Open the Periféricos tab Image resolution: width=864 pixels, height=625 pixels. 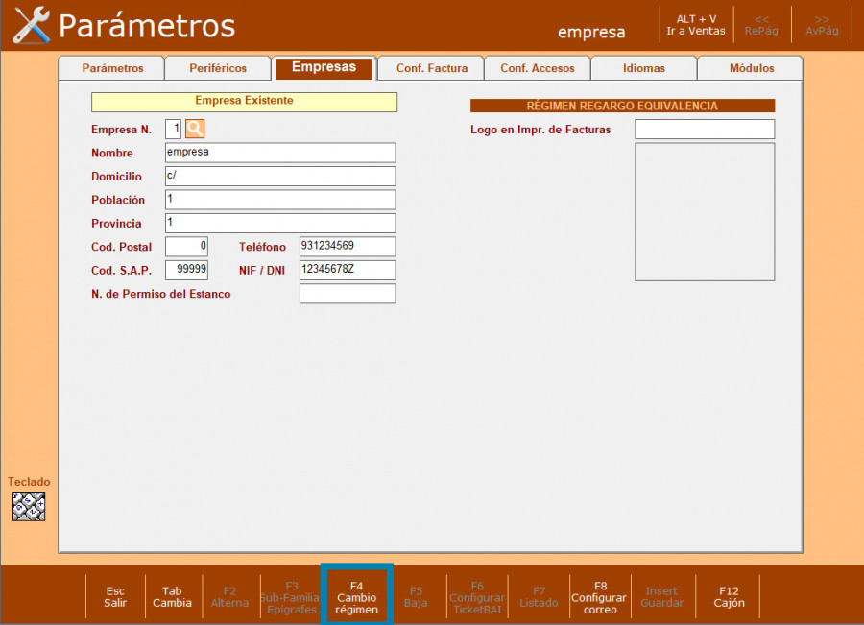tap(218, 68)
